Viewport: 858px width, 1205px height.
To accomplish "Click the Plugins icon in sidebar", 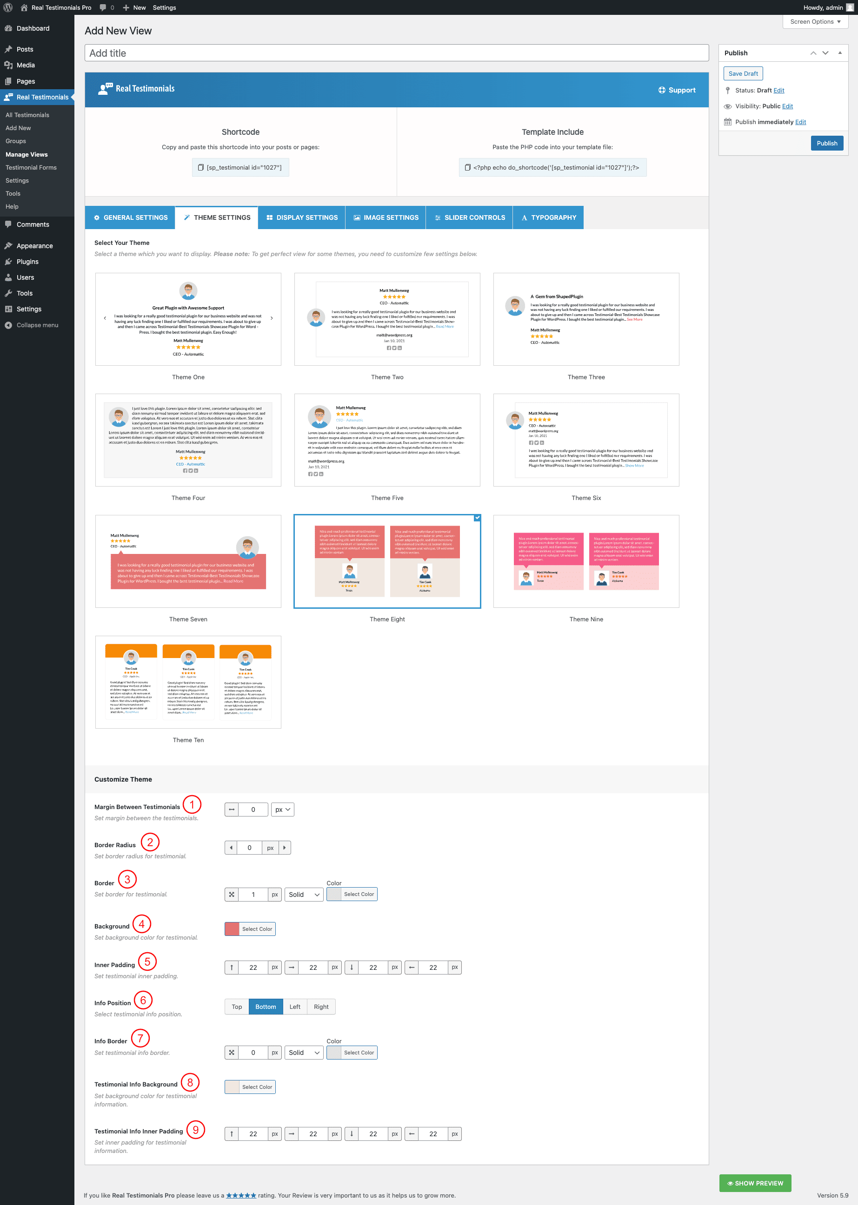I will (x=8, y=262).
